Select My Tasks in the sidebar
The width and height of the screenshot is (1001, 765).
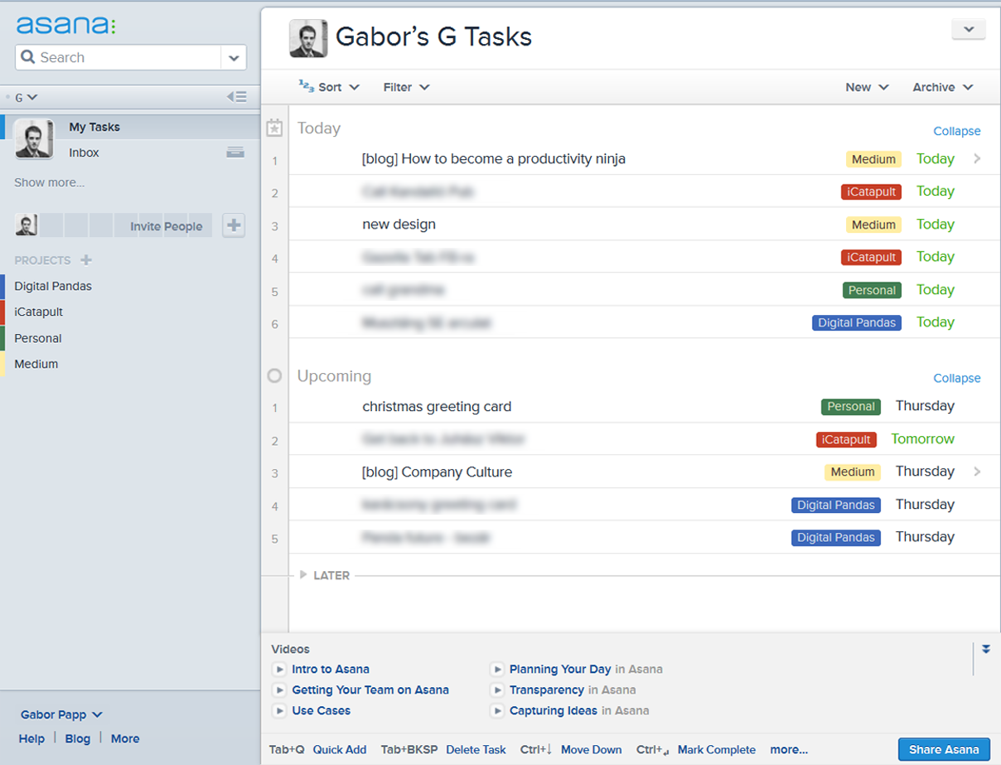point(94,127)
